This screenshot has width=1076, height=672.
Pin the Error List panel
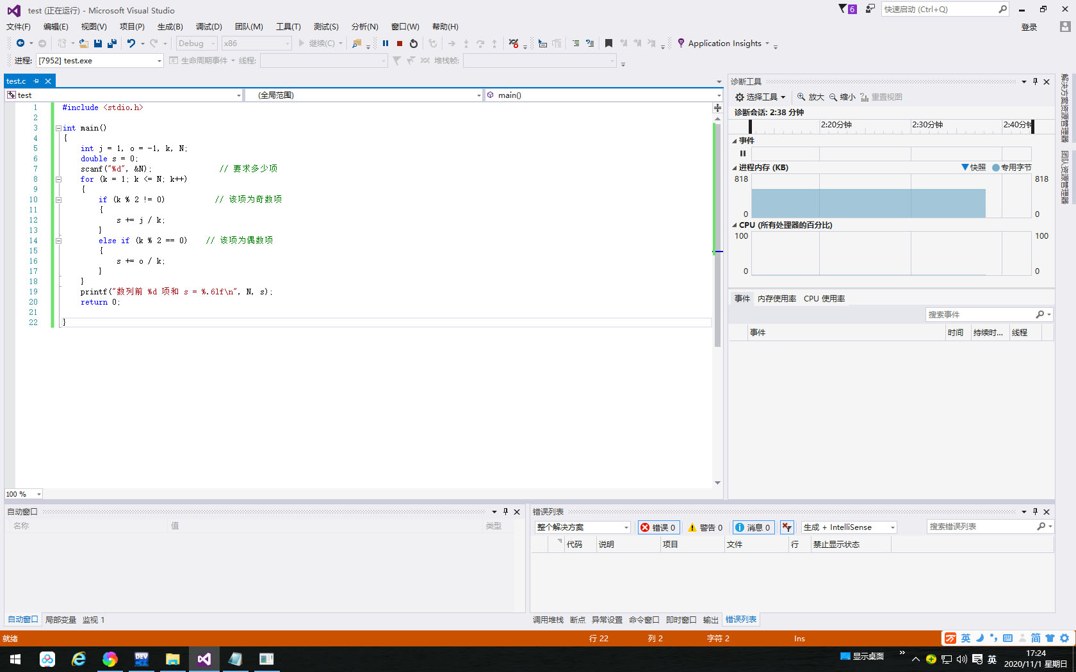click(x=1035, y=511)
